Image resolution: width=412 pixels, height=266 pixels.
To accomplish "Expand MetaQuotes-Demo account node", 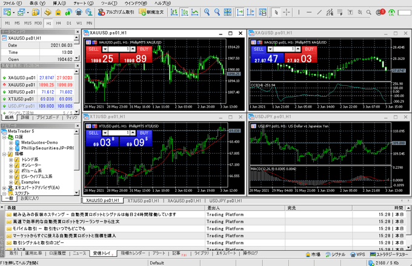I will pos(11,143).
